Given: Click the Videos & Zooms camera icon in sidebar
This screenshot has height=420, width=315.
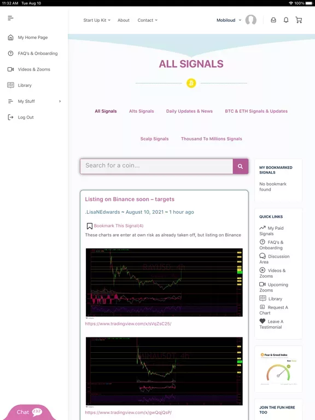Looking at the screenshot, I should [x=10, y=69].
